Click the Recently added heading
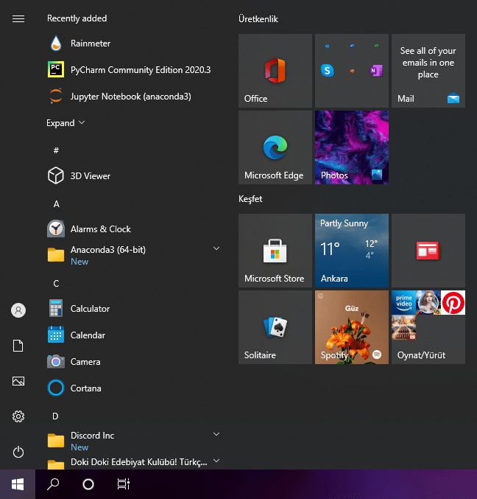Image resolution: width=477 pixels, height=499 pixels. [77, 18]
